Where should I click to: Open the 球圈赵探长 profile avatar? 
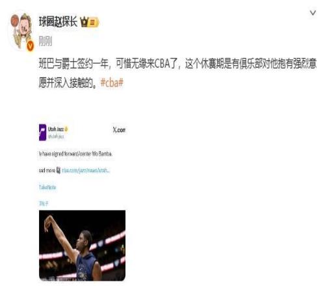[21, 31]
